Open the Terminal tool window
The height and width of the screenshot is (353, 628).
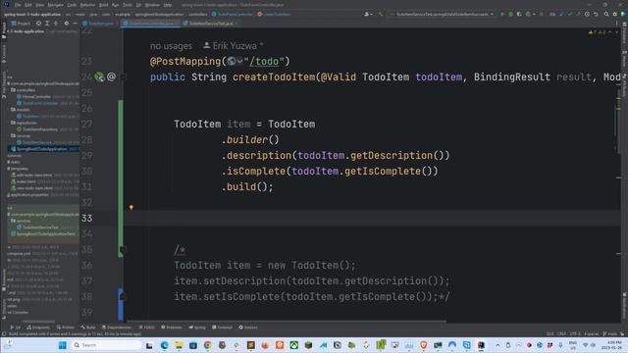(223, 327)
